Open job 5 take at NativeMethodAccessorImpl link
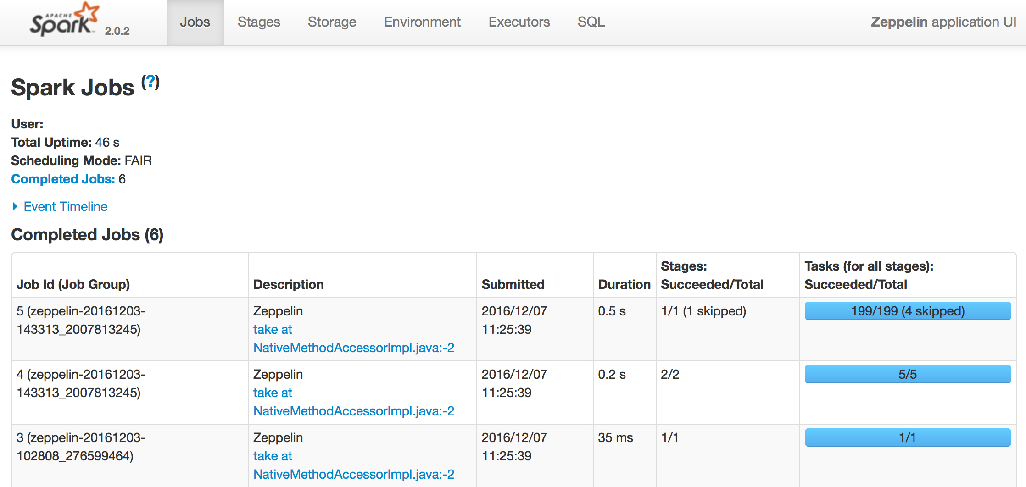The width and height of the screenshot is (1026, 487). click(354, 338)
